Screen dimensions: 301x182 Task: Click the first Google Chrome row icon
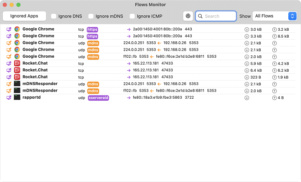pos(17,29)
